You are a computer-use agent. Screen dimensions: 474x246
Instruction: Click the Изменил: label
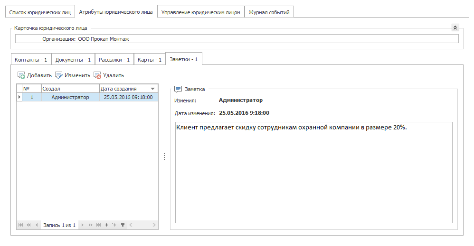tap(185, 100)
